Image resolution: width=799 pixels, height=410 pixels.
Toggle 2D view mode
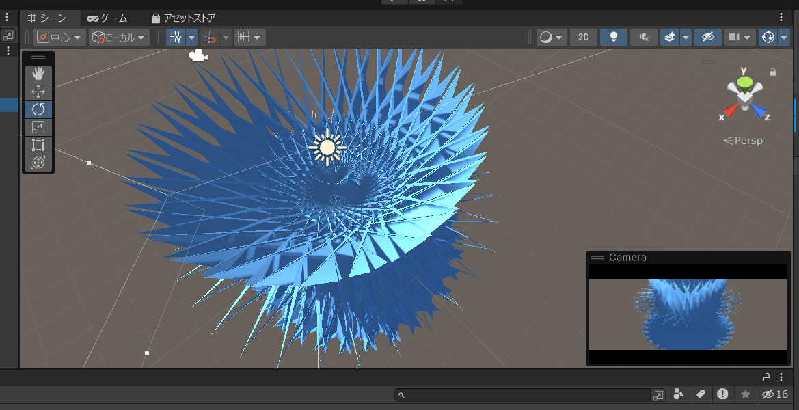click(584, 37)
